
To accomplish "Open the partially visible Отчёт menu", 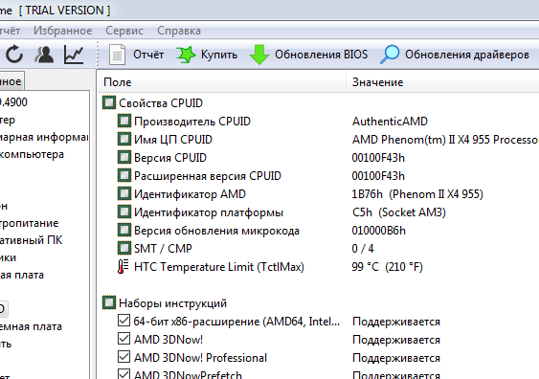I will tap(10, 31).
